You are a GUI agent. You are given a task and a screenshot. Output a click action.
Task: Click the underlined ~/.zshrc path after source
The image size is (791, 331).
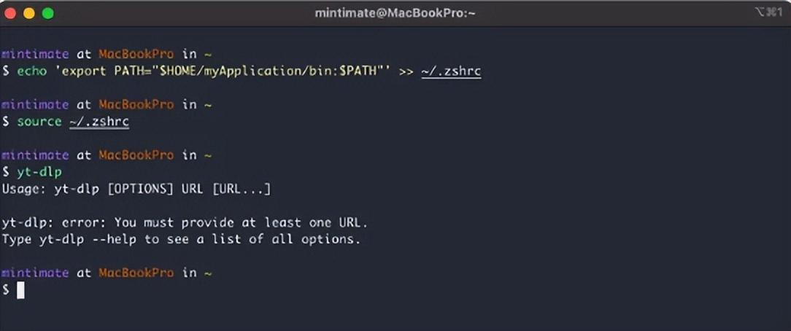(x=99, y=122)
